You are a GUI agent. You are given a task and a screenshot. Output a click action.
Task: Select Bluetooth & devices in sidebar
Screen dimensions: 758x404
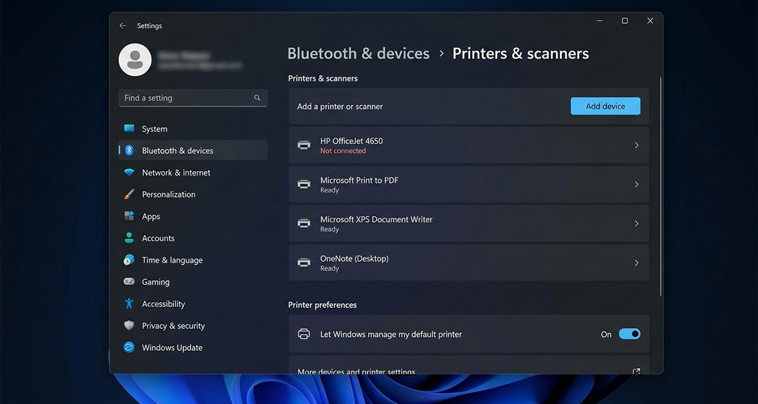click(x=193, y=150)
